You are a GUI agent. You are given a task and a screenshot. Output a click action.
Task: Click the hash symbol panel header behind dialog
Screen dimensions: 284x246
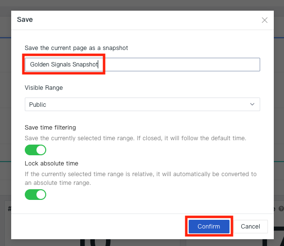tap(9, 209)
